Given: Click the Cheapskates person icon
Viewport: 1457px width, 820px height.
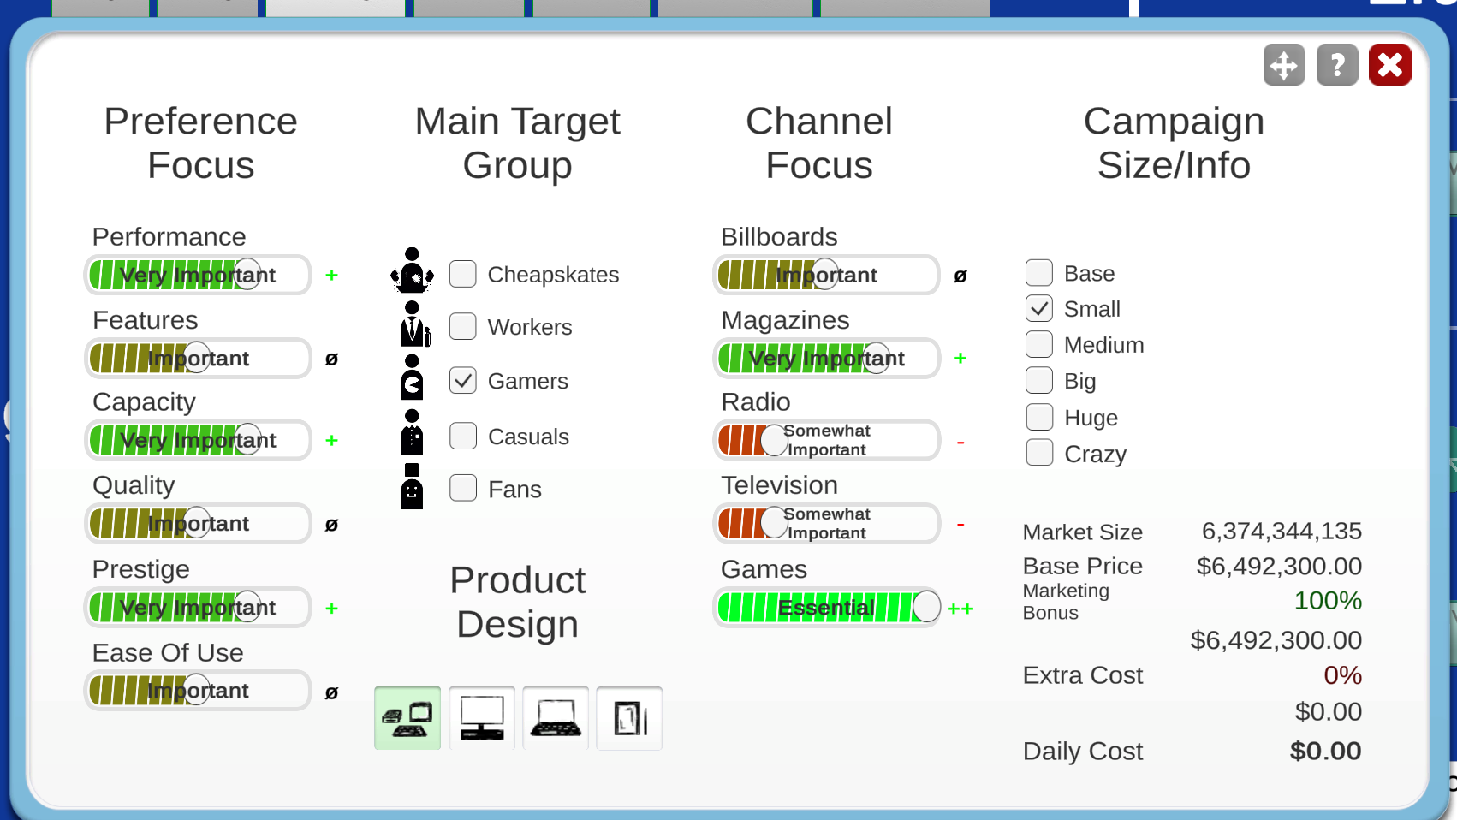Looking at the screenshot, I should pos(412,270).
